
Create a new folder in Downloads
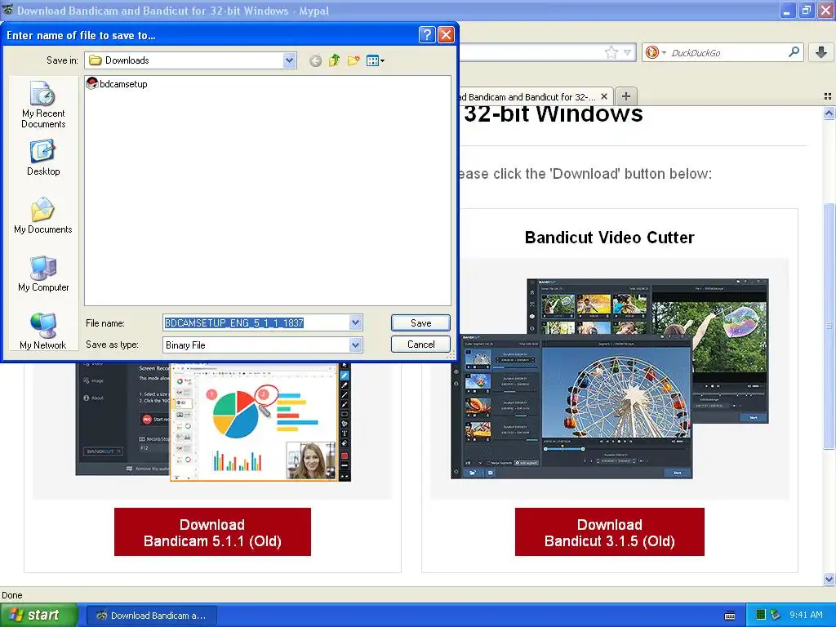coord(353,60)
